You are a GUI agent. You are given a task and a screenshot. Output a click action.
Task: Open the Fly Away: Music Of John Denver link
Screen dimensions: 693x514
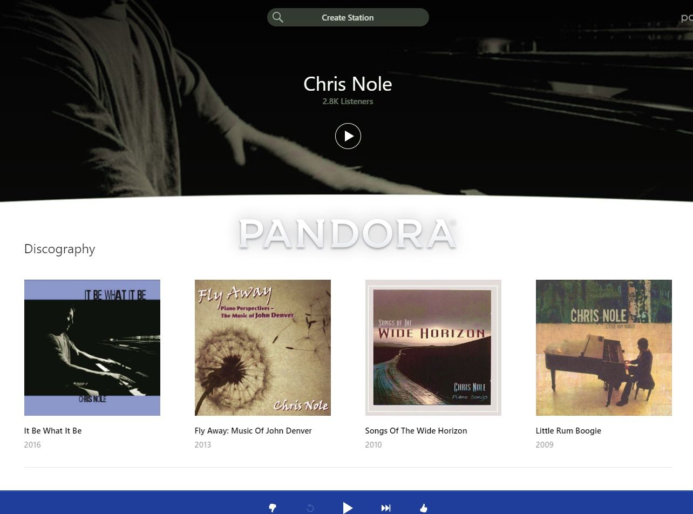pos(253,431)
